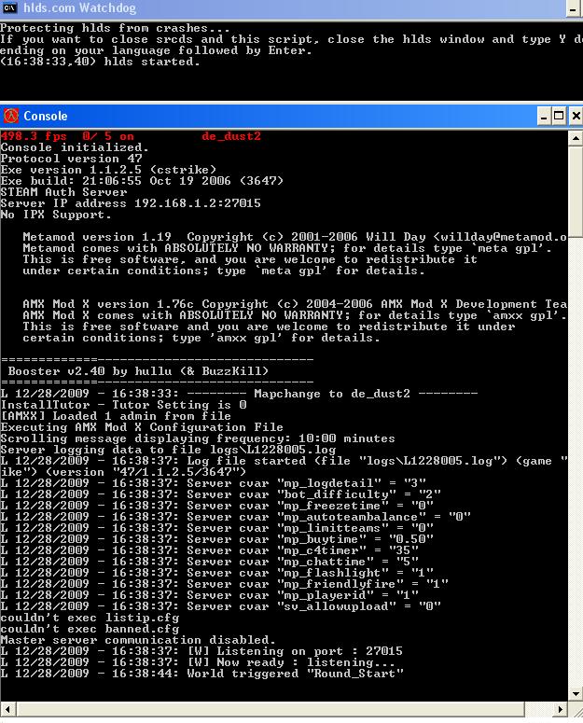583x723 pixels.
Task: Click 'Mapchange to de_dust2' log line
Action: [239, 394]
